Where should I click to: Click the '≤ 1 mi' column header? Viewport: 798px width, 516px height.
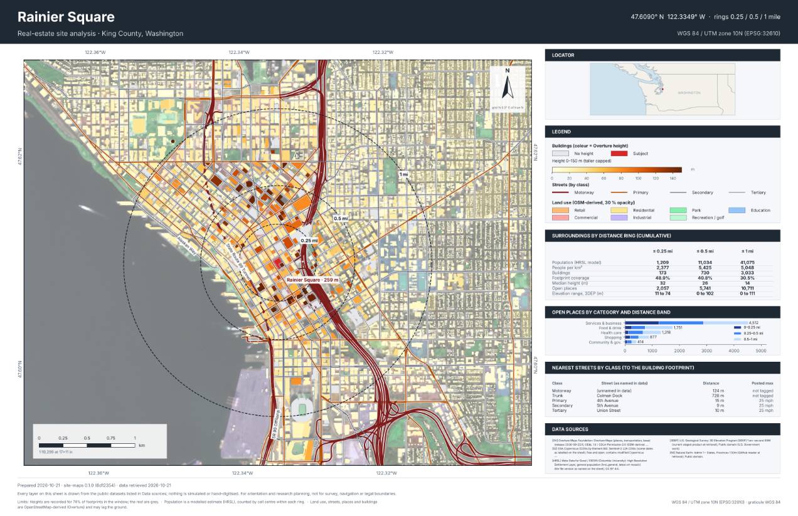(x=747, y=251)
